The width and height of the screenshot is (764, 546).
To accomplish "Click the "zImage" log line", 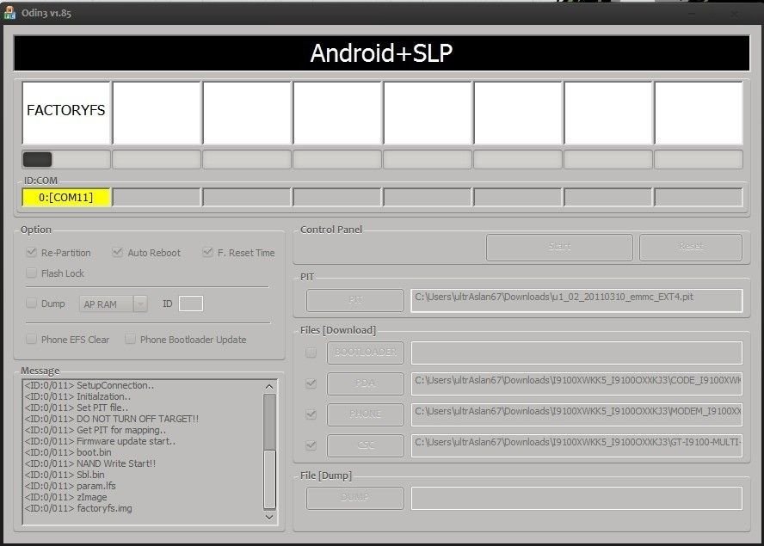I will tap(65, 497).
